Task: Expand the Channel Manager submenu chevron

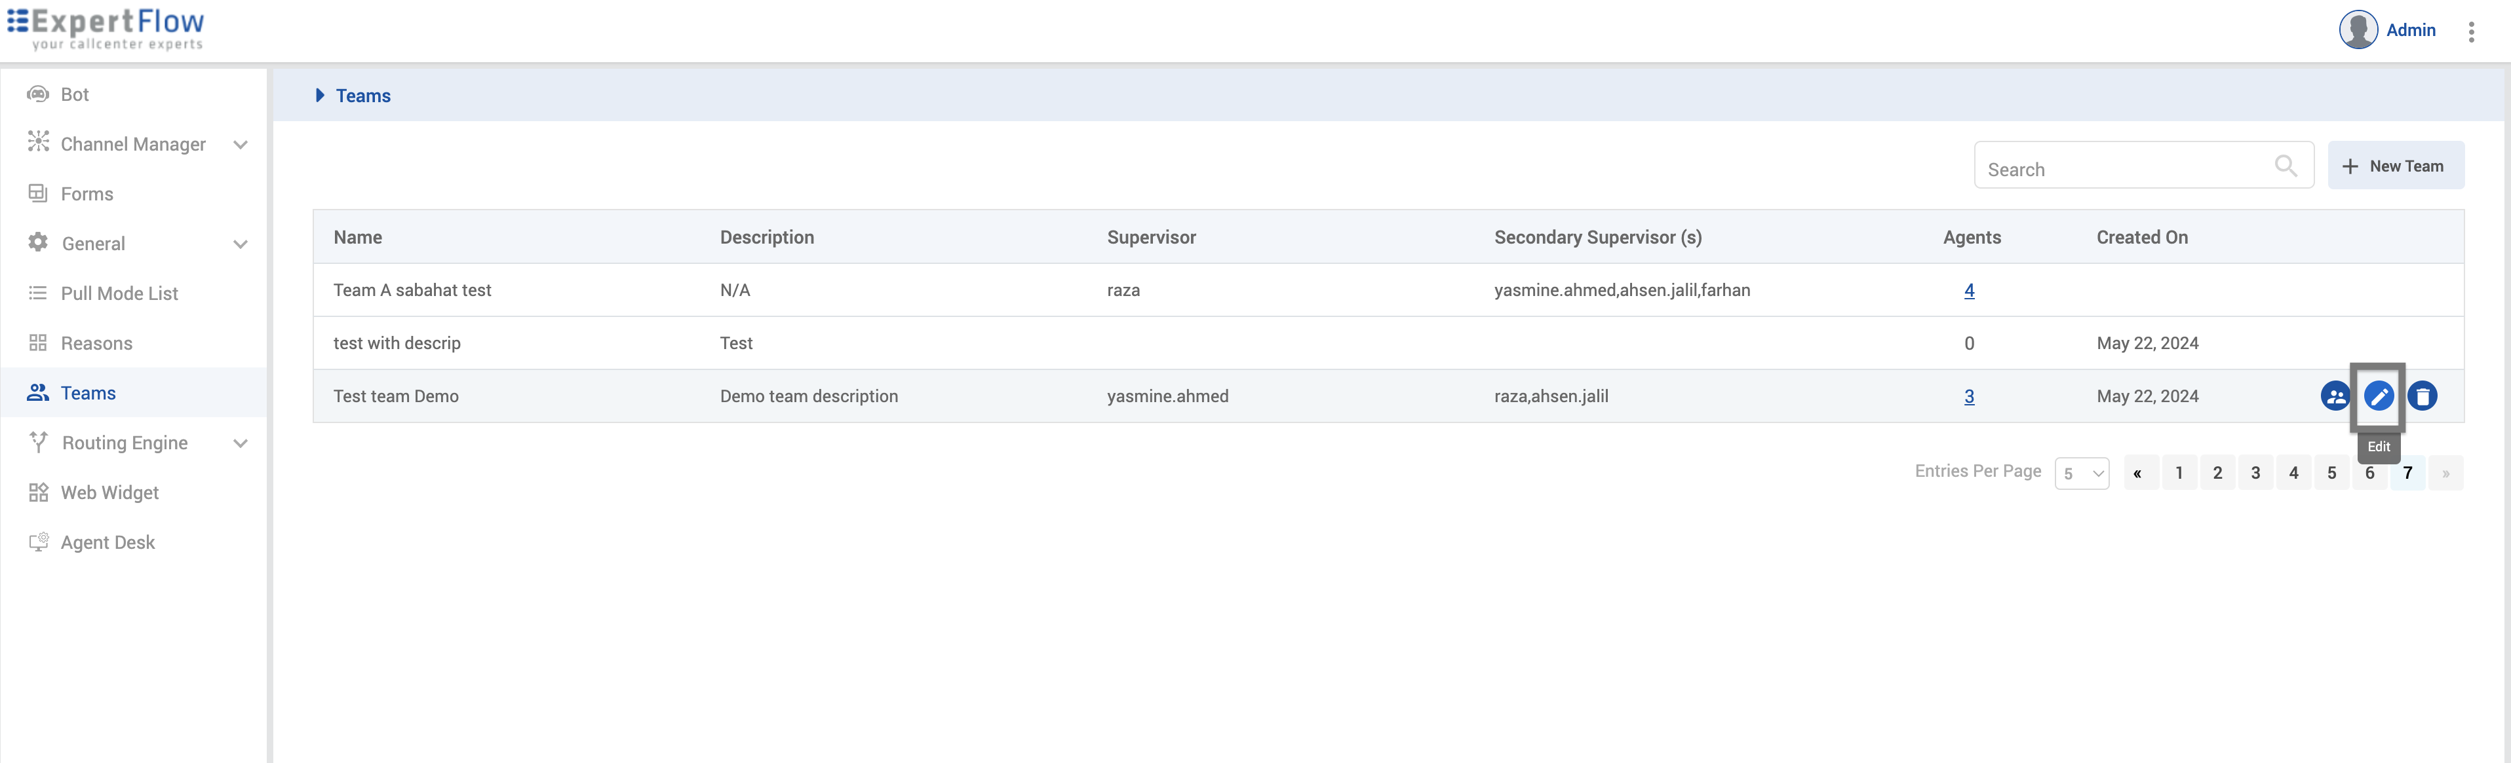Action: (x=241, y=145)
